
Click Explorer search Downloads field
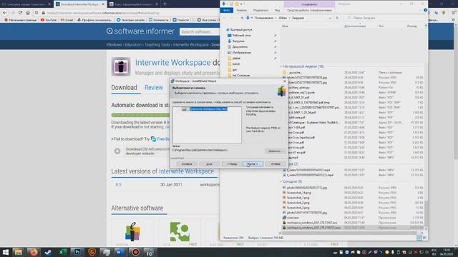click(x=385, y=18)
